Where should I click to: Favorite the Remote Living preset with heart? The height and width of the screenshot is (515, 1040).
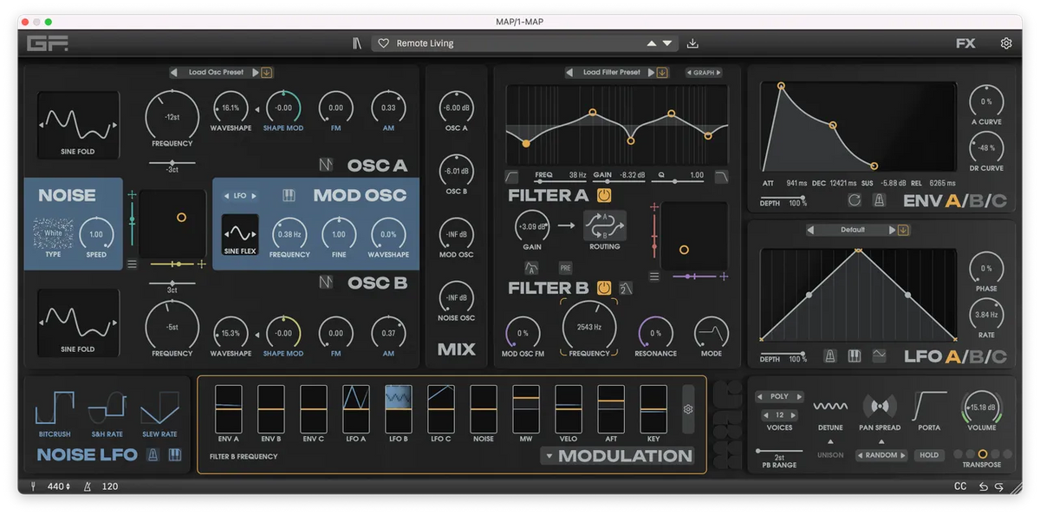[383, 43]
